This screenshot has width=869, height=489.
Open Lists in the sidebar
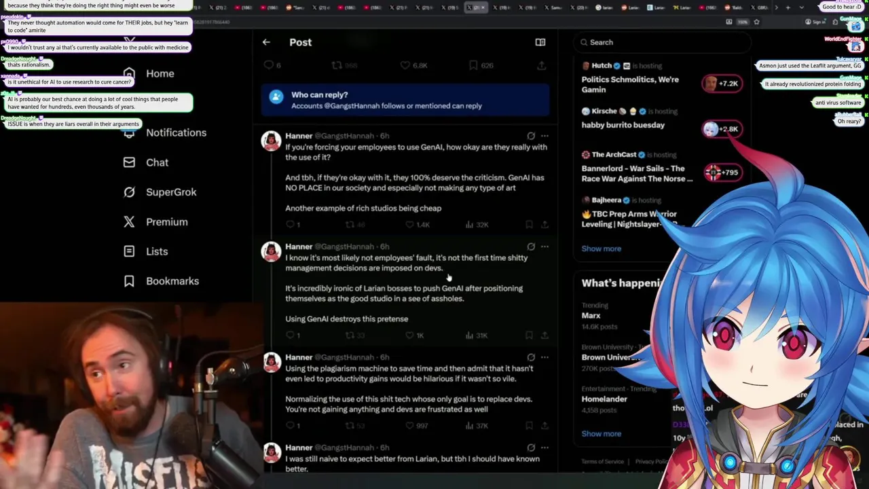[145, 251]
